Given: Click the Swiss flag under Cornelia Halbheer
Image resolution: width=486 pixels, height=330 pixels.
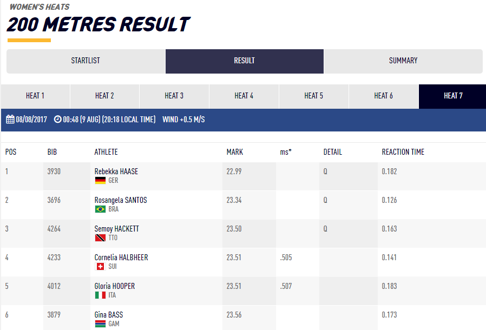Looking at the screenshot, I should coord(100,267).
